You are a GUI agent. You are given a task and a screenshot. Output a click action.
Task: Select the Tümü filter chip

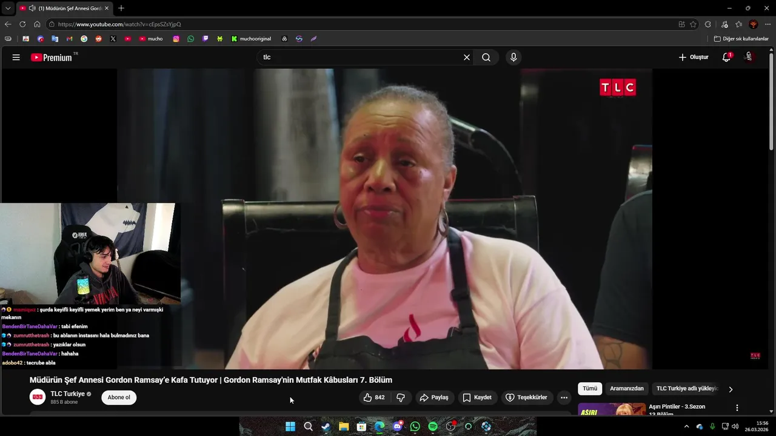590,389
